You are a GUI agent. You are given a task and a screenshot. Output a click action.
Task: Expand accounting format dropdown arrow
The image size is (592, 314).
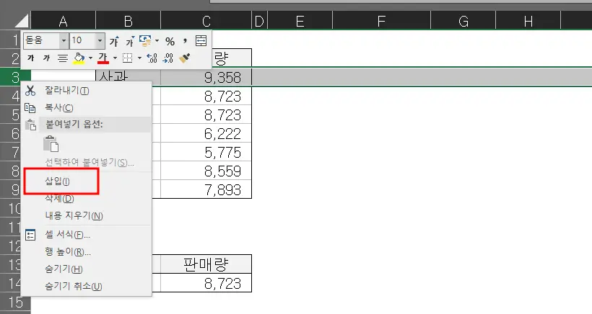[157, 40]
